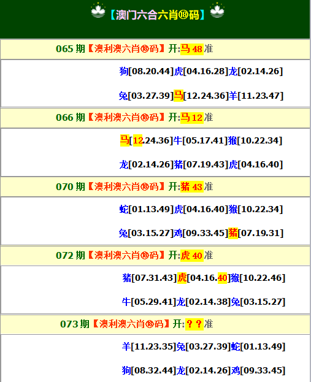Viewport: 311px width, 382px height.
Task: Click the highlighted ？？ pending result
Action: 194,324
